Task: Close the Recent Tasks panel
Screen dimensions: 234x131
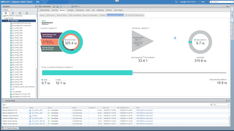Action: pyautogui.click(x=229, y=101)
